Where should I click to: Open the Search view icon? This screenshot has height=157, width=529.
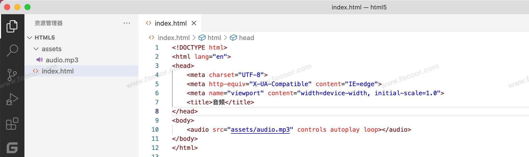[12, 50]
